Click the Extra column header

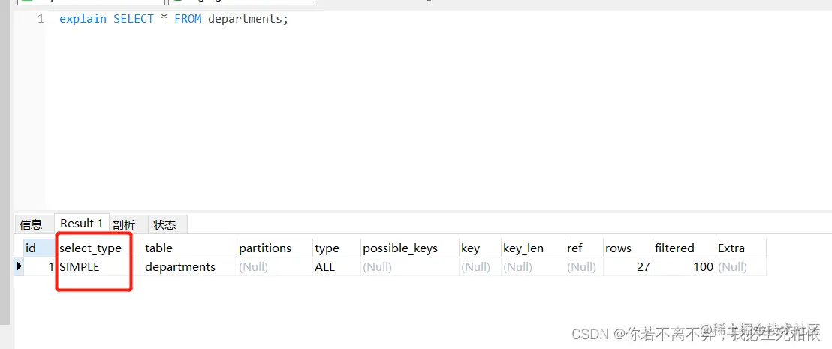click(x=740, y=248)
